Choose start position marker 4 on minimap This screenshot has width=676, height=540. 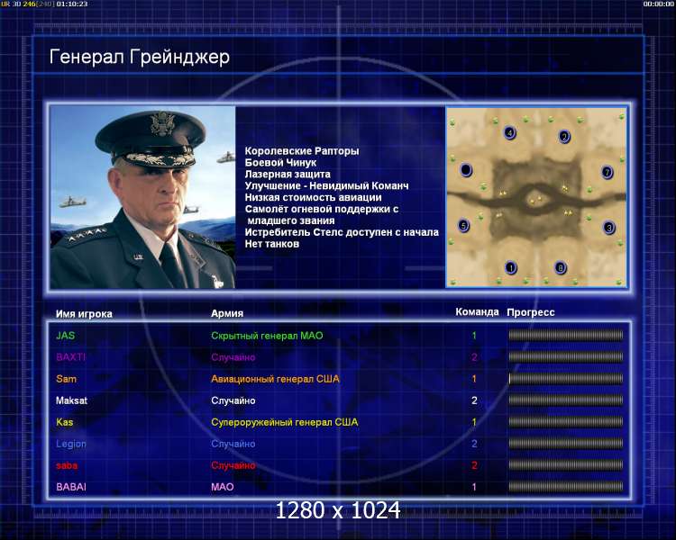pos(509,132)
